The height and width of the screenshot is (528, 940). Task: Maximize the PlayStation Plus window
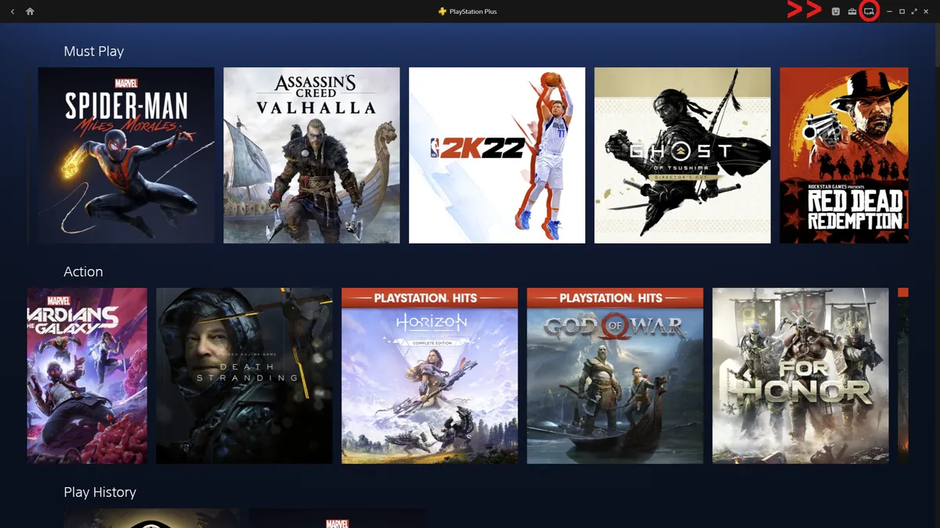tap(902, 12)
